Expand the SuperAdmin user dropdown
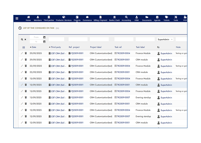Image resolution: width=201 pixels, height=143 pixels. click(x=165, y=40)
